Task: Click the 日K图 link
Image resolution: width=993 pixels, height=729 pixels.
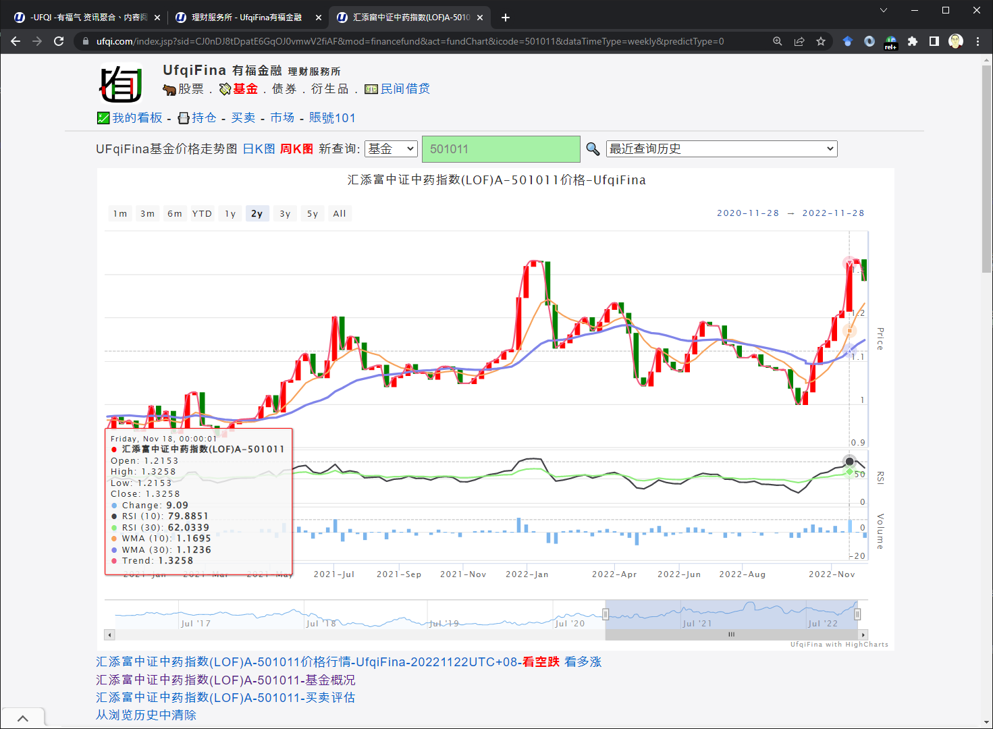Action: tap(259, 149)
